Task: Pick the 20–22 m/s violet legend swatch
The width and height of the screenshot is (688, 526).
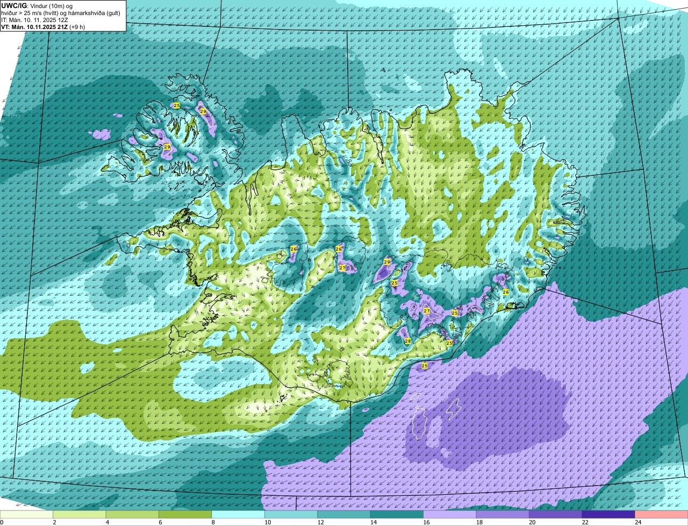Action: (556, 514)
